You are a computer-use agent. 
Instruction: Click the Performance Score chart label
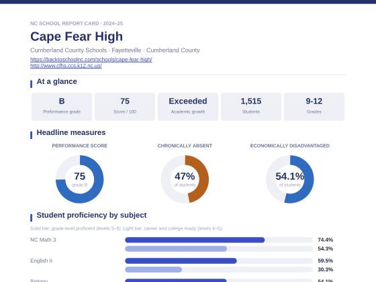point(80,146)
